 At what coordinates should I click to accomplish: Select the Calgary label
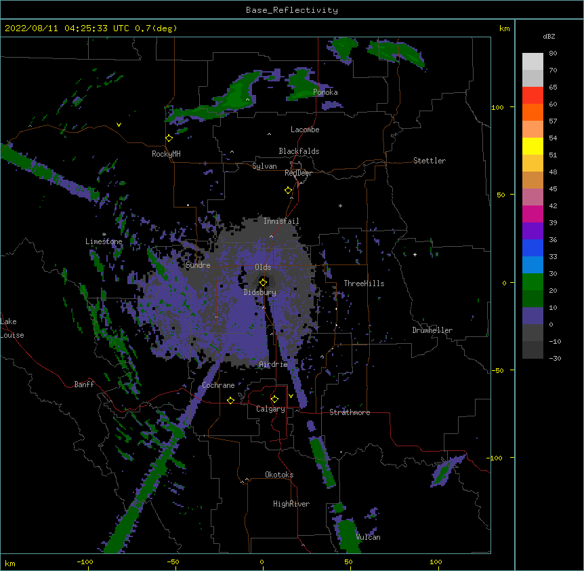(270, 409)
